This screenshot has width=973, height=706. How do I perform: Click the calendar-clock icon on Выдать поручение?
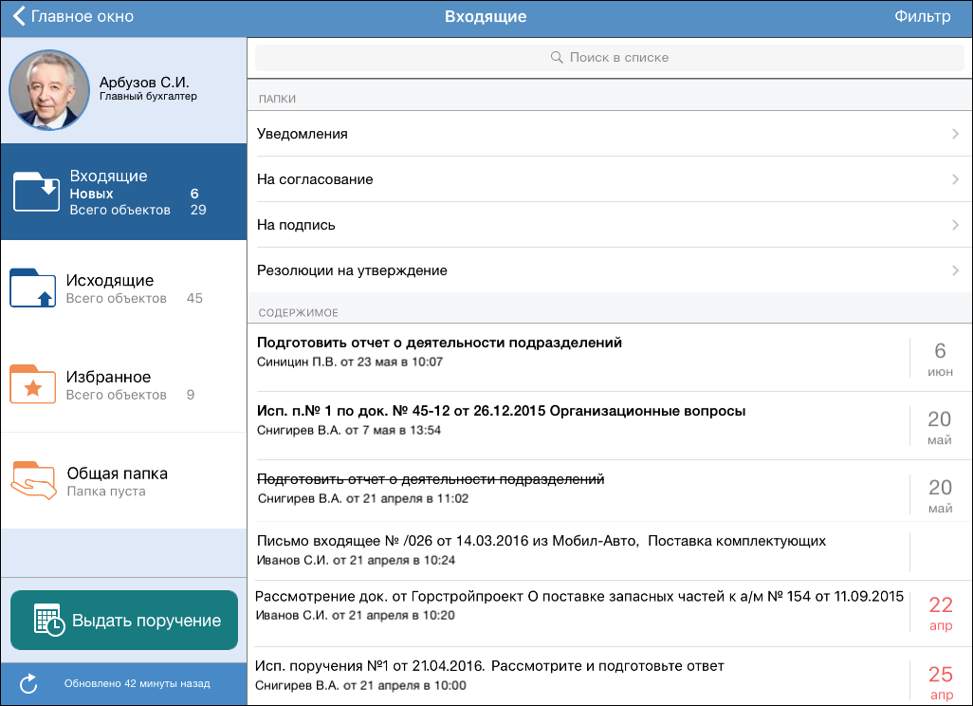tap(49, 620)
